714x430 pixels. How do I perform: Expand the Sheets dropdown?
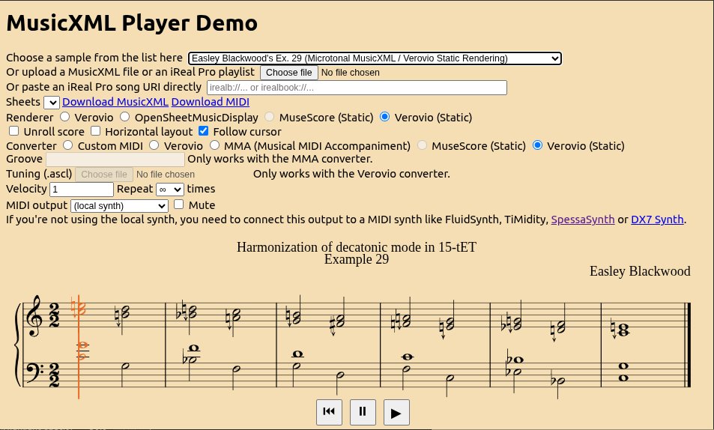(52, 103)
